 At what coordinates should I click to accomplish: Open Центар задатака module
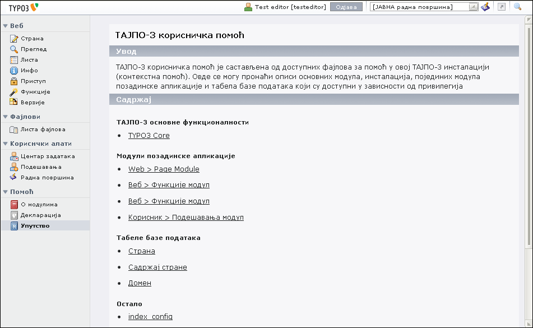coord(48,156)
